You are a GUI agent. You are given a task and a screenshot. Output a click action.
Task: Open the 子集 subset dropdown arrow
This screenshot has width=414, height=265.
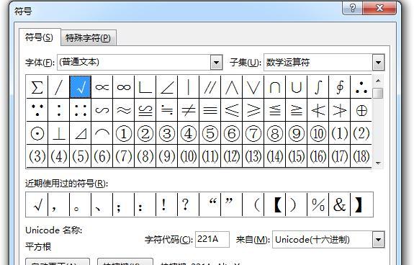[x=378, y=63]
